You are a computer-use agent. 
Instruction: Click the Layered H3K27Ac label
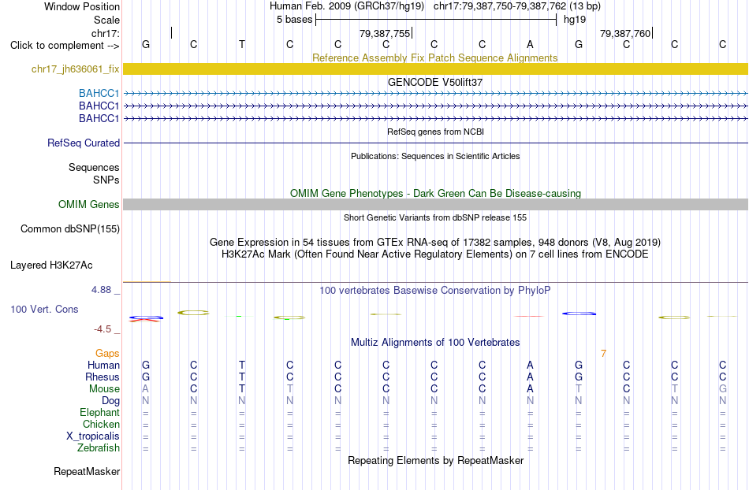[51, 265]
